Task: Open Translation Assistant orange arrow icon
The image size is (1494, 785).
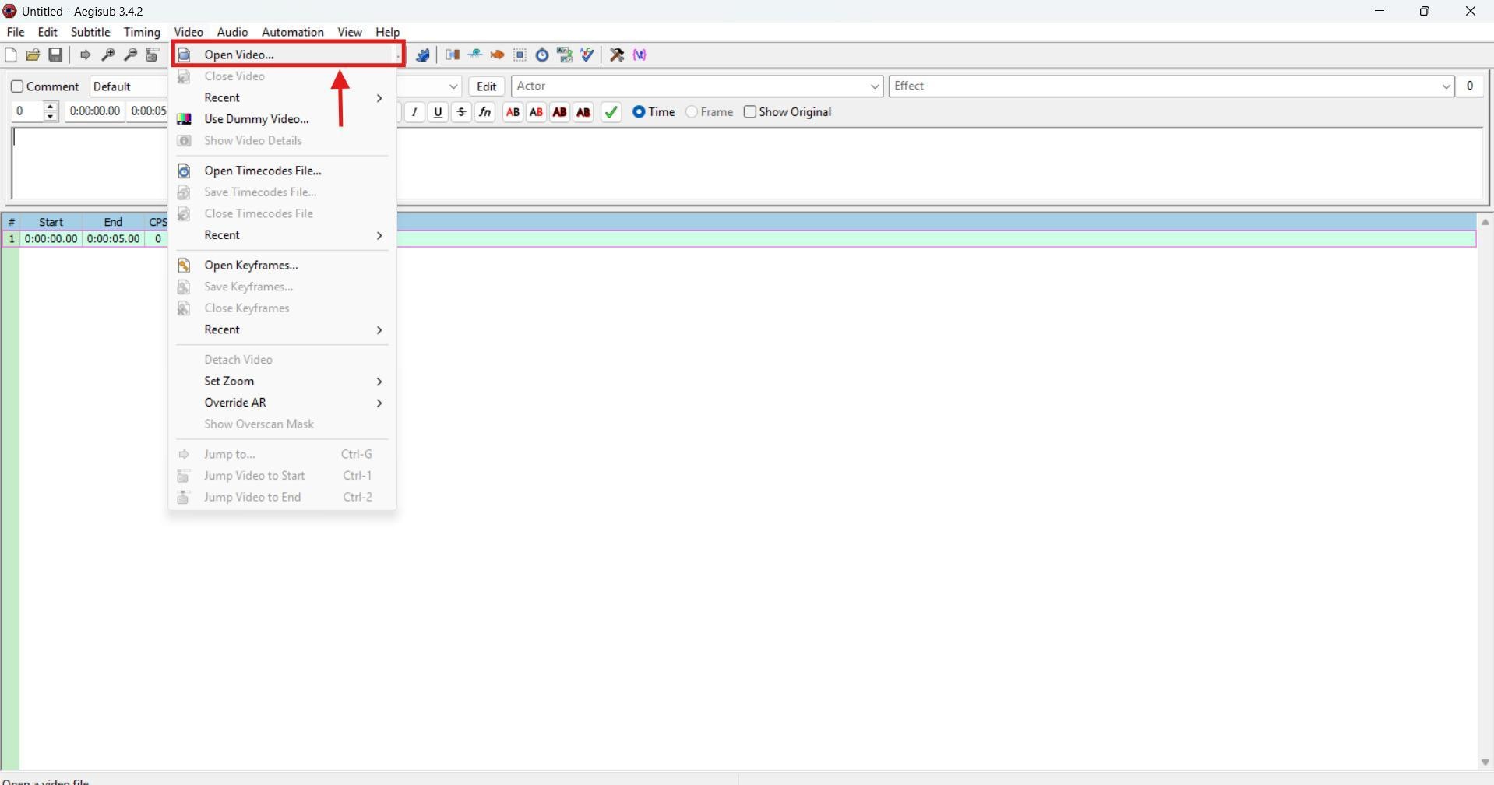Action: click(x=498, y=55)
